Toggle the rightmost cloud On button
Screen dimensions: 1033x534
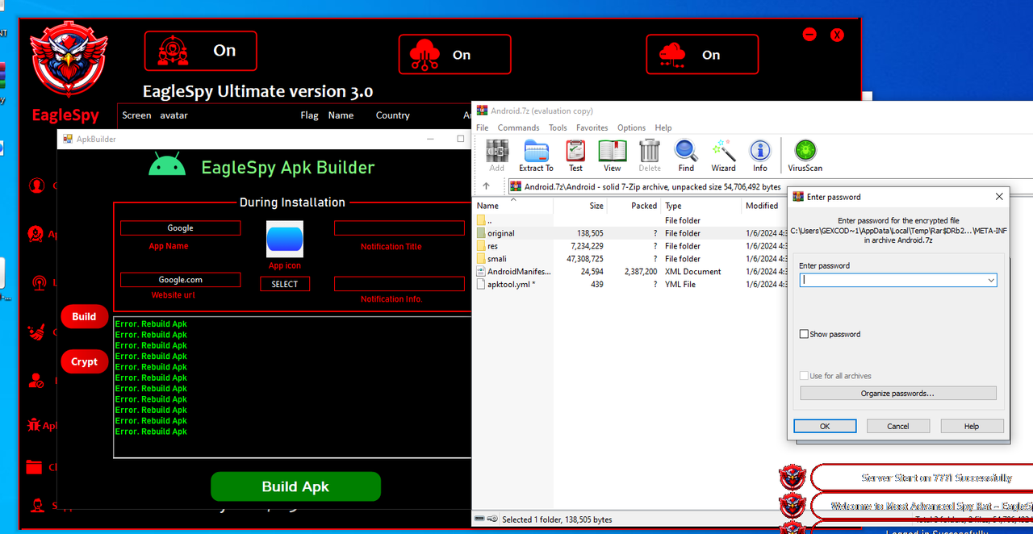702,54
